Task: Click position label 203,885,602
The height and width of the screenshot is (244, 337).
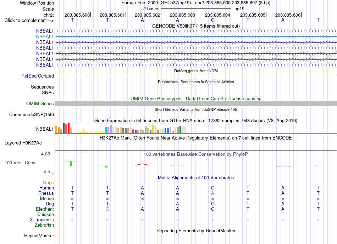Action: [x=148, y=15]
